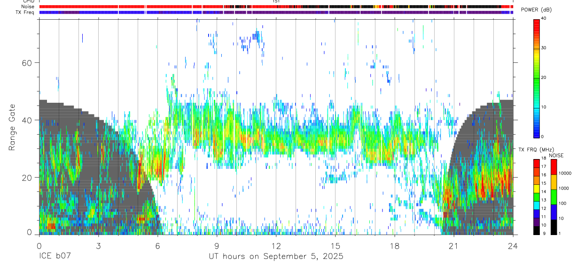Pick the cyan 12–13 MHz TX FRQ swatch
Screen dimensions: 577x266
click(537, 205)
